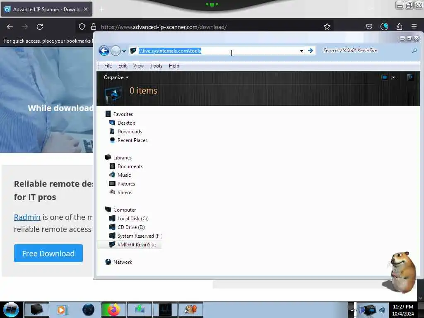The image size is (424, 318).
Task: Click the Music library icon
Action: tap(112, 175)
